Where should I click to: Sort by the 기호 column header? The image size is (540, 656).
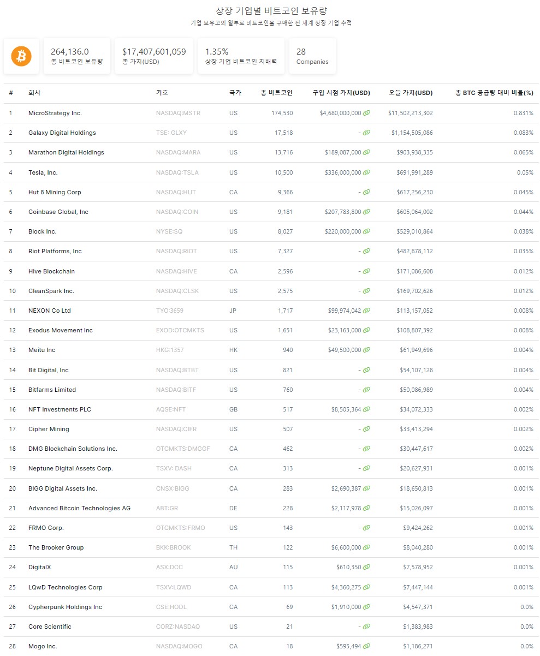click(162, 93)
